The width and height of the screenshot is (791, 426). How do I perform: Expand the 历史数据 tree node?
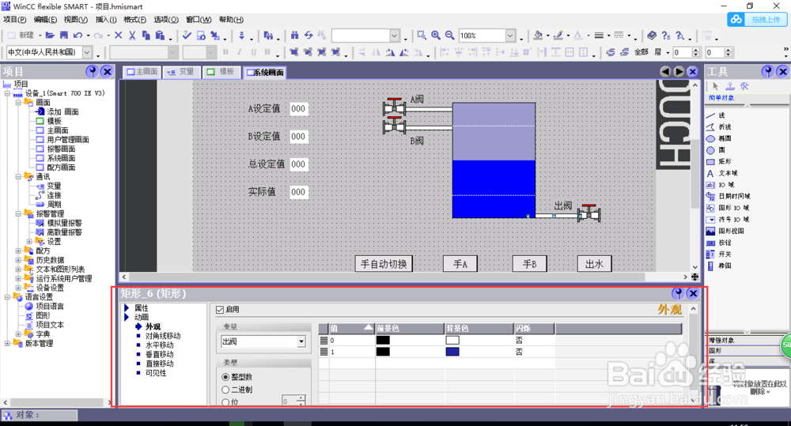coord(18,260)
